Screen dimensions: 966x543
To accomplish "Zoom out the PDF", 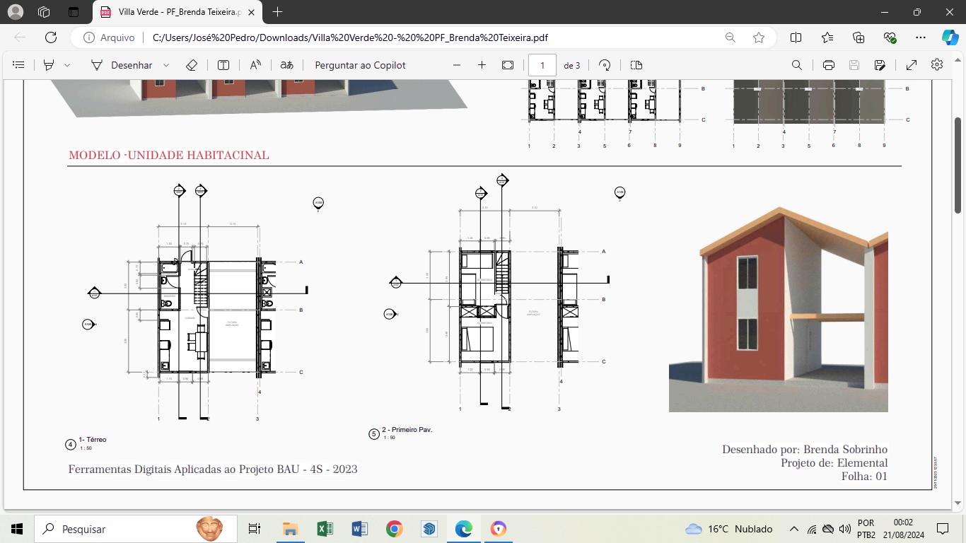I will (457, 65).
